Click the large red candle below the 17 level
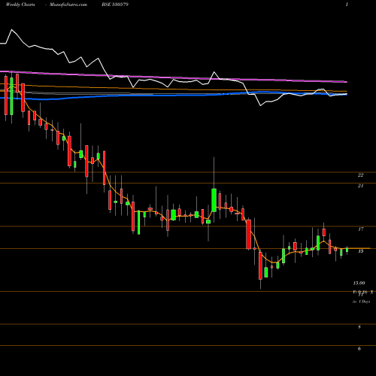 [248, 235]
